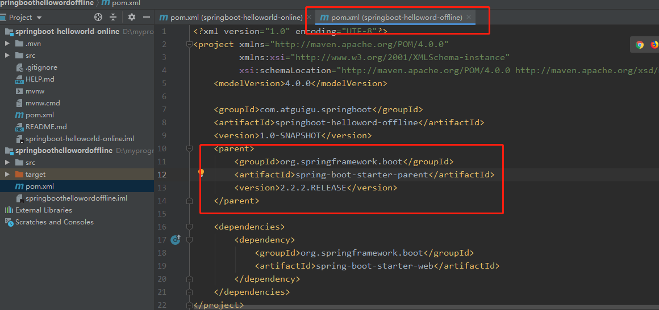Expand the target folder
This screenshot has width=659, height=310.
tap(7, 174)
